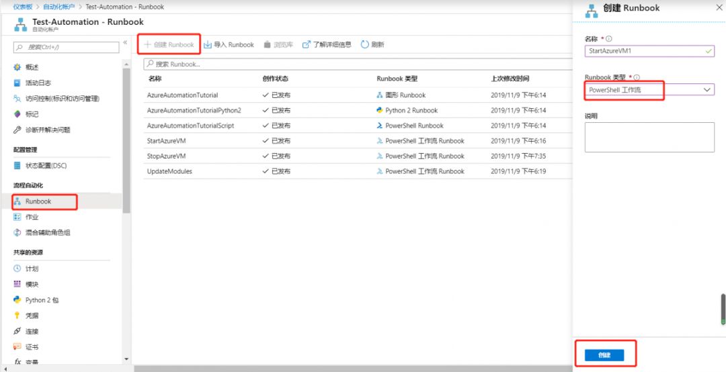Viewport: 726px width, 372px height.
Task: Click info icon next to Runbook 类型 label
Action: [x=637, y=77]
